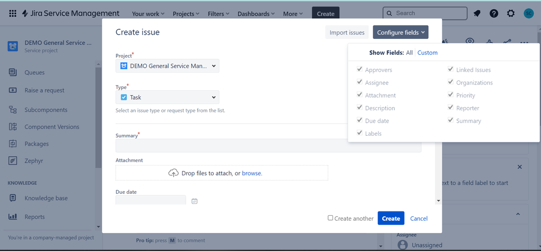Show All fields option
Viewport: 541px width, 251px height.
click(x=409, y=53)
